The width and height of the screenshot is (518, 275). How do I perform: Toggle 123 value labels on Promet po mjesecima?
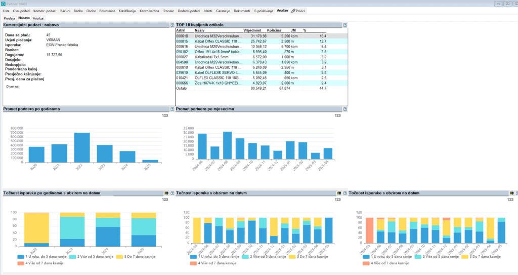pos(337,116)
